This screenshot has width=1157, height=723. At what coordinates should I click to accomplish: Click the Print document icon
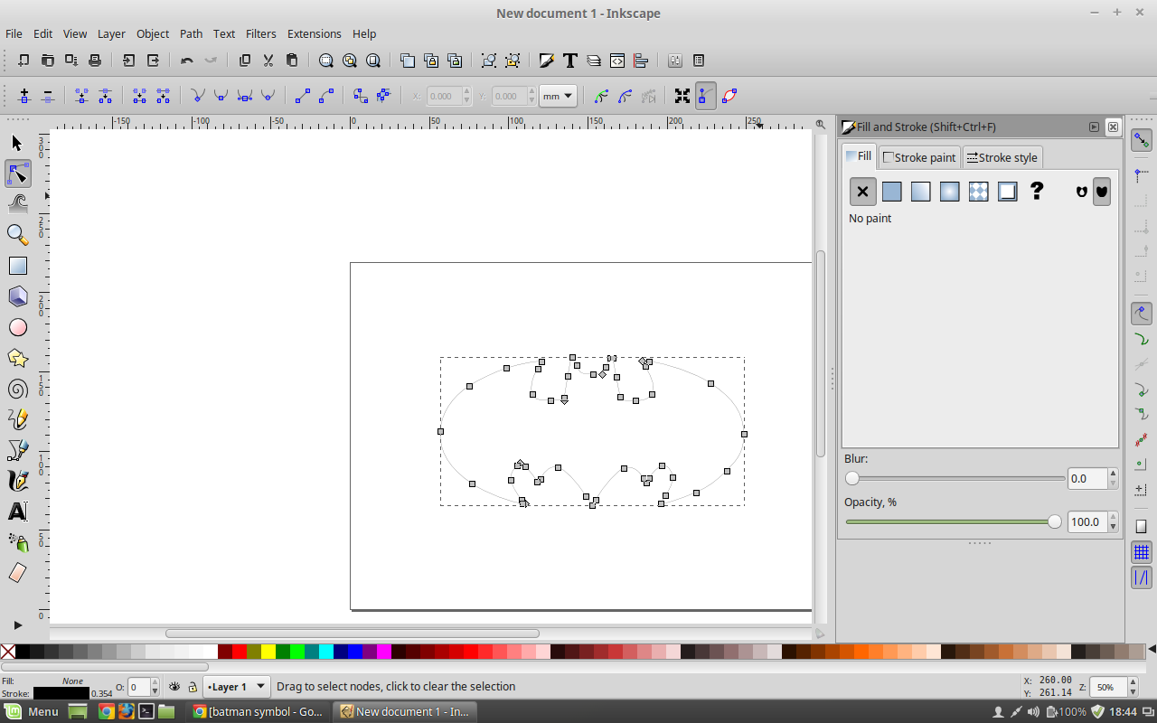pos(95,61)
